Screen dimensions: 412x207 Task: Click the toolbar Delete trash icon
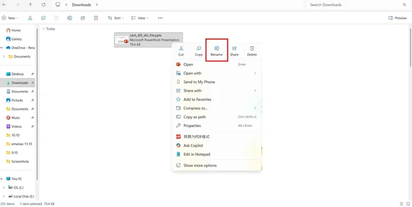tap(96, 18)
